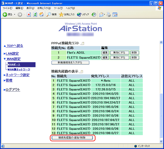Viewport: 164px width, 149px height.
Task: Open the WAN側ネットワーク sidebar link
Action: (x=19, y=70)
